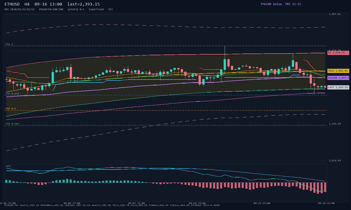Viewport: 351px width, 210px height.
Task: Click the MRC S1-S2 status text
Action: tap(293, 4)
